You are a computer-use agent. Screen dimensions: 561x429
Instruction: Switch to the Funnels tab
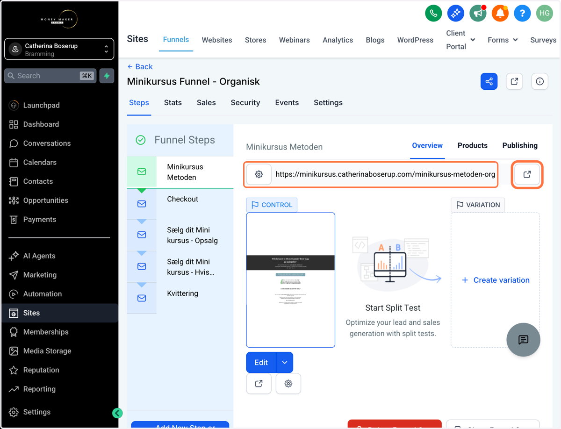(176, 40)
